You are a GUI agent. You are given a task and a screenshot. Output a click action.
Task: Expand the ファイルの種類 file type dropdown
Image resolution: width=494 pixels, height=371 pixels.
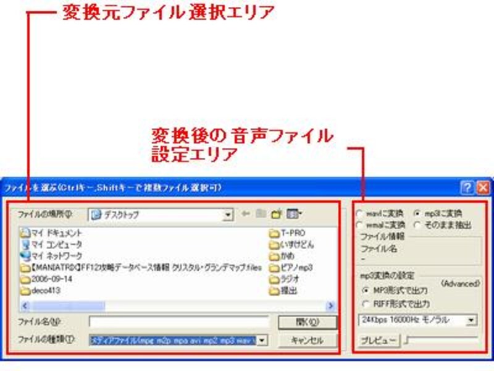[x=262, y=341]
